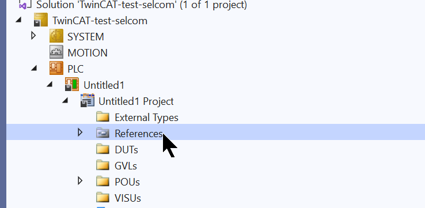This screenshot has width=425, height=208.
Task: Collapse the Untitled1 PLC node
Action: [50, 84]
